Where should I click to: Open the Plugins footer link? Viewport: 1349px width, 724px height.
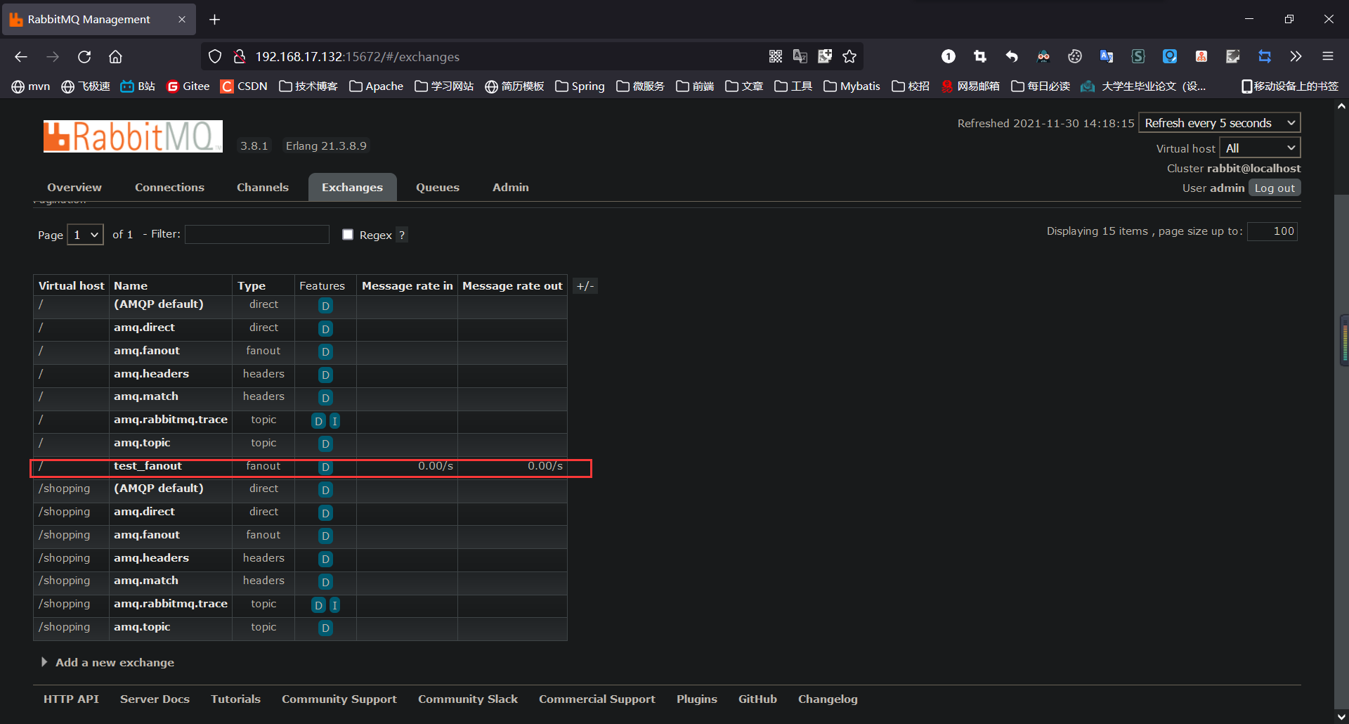(x=697, y=699)
